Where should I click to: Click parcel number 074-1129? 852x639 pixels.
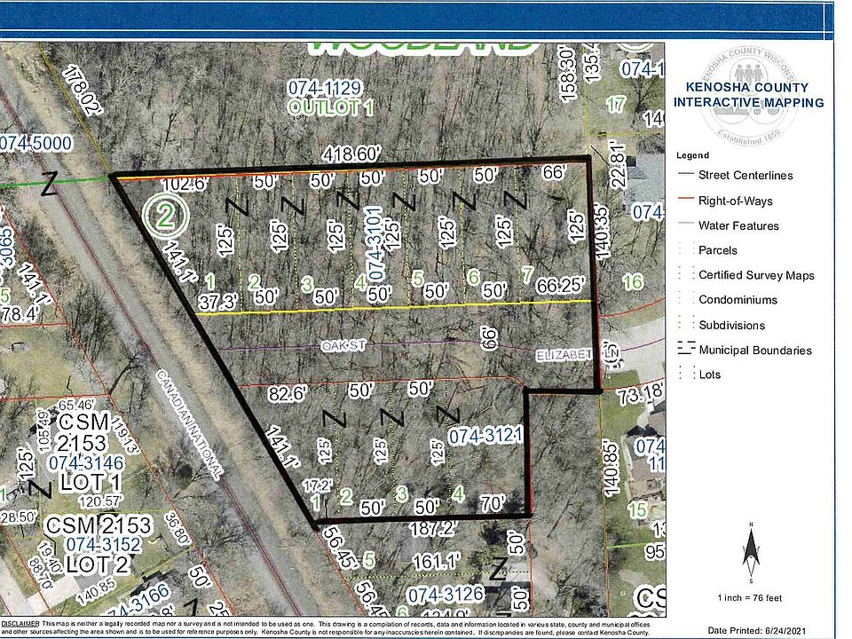pyautogui.click(x=324, y=88)
